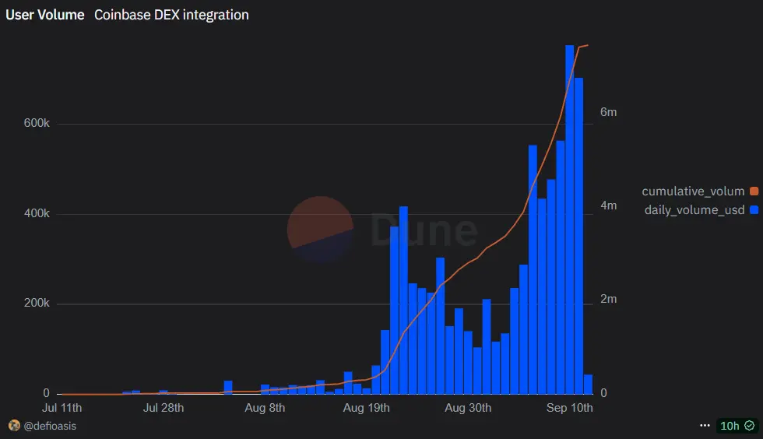Click the 'Jul 28th' axis label
Screen dimensions: 763x439
click(x=163, y=408)
